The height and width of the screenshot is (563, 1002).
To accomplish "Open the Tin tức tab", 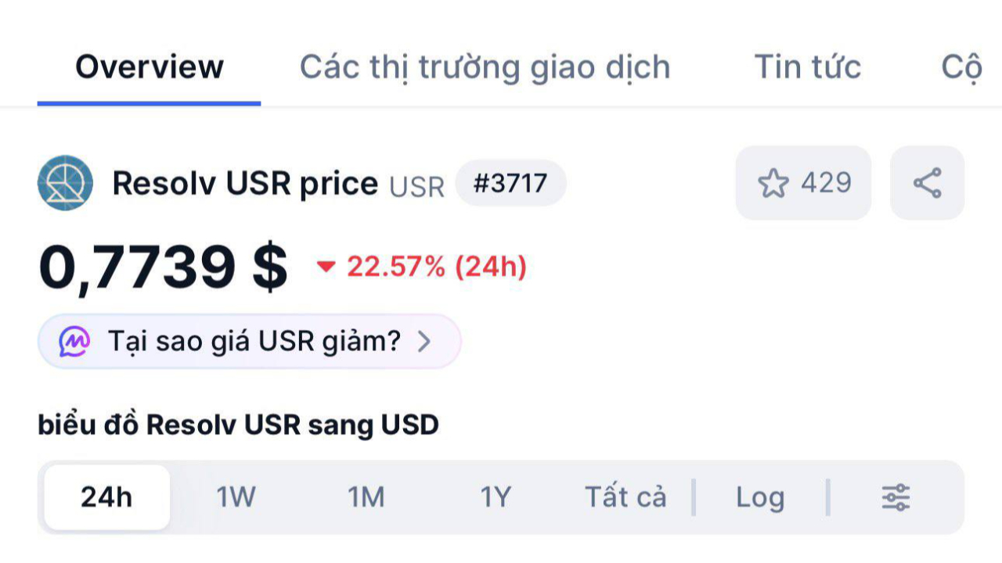I will pyautogui.click(x=807, y=67).
